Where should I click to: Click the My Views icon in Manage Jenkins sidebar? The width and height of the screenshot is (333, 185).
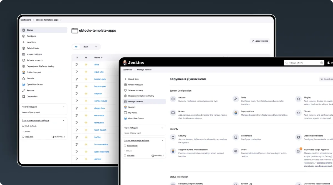click(125, 113)
